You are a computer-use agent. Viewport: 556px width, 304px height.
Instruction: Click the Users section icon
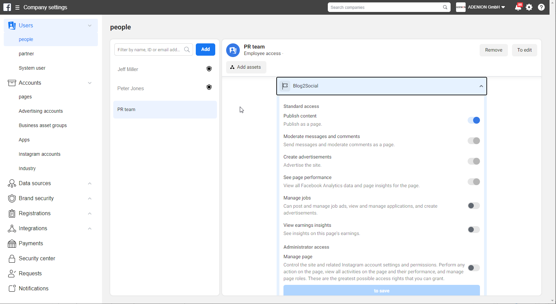click(x=12, y=26)
